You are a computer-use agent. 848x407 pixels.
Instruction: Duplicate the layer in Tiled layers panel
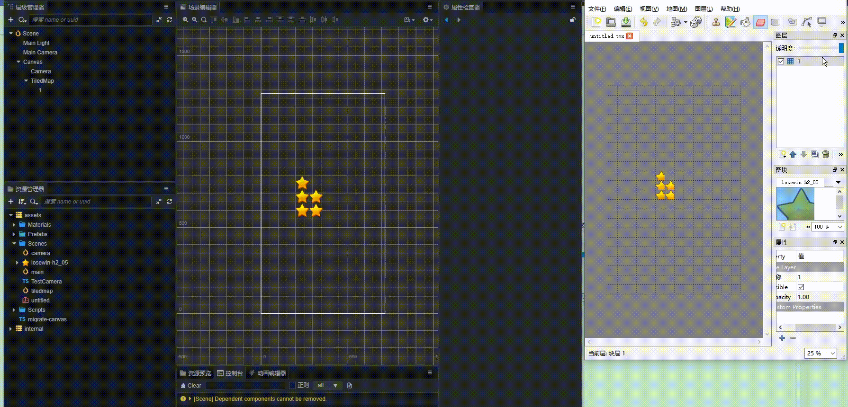coord(815,154)
